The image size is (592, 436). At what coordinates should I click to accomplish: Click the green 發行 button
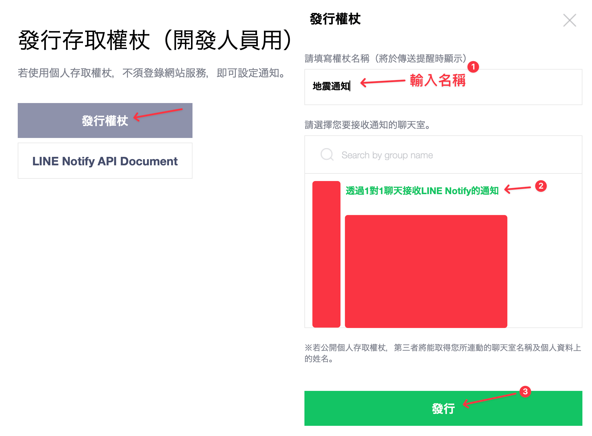coord(443,408)
